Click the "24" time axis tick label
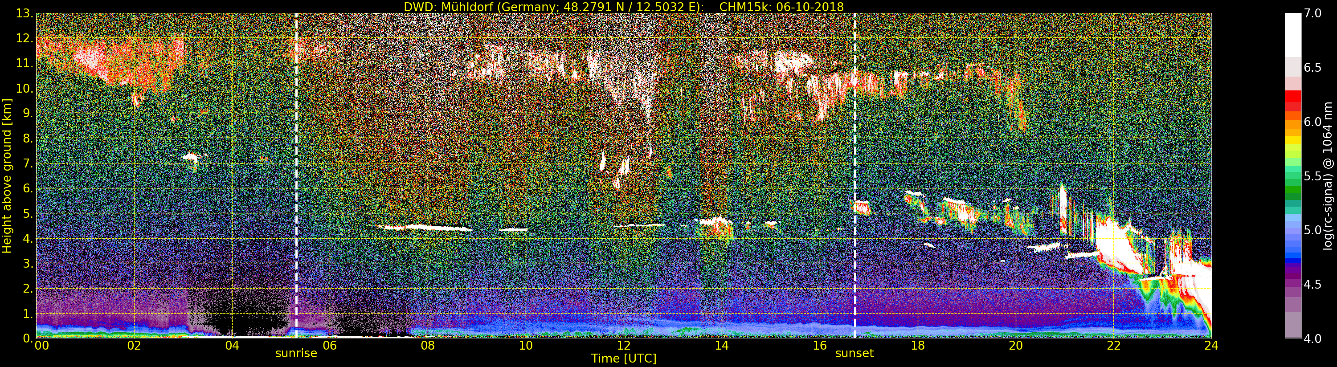This screenshot has height=367, width=1337. (1211, 346)
